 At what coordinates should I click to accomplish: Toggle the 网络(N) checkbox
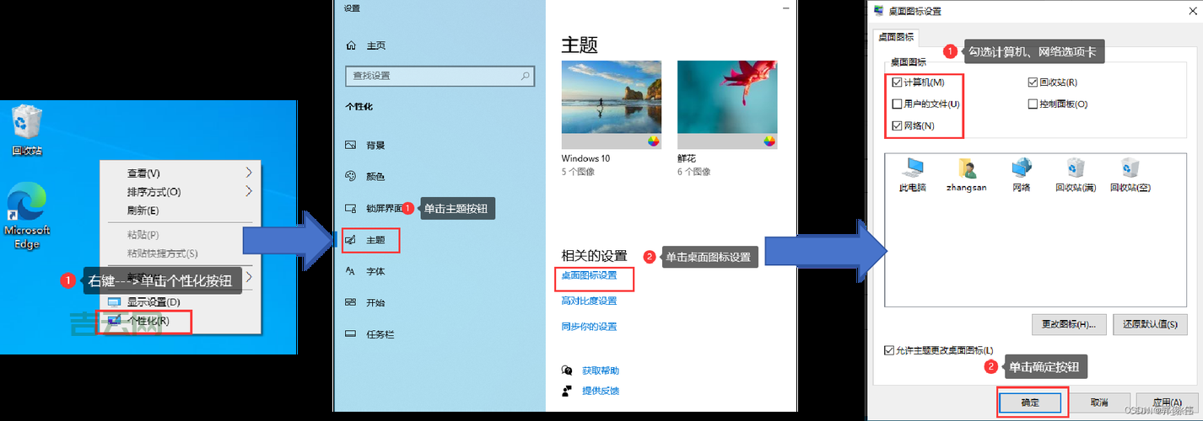tap(897, 126)
